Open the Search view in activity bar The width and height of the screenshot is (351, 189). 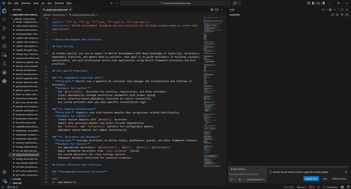pyautogui.click(x=4, y=20)
